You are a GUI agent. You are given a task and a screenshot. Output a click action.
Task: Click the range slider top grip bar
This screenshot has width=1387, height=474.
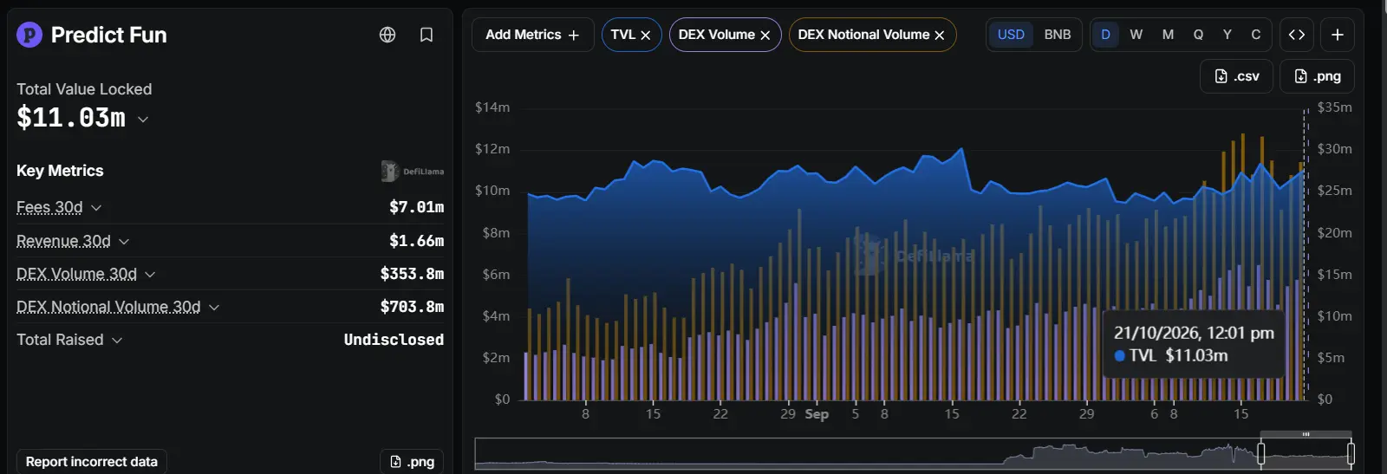(x=1306, y=434)
